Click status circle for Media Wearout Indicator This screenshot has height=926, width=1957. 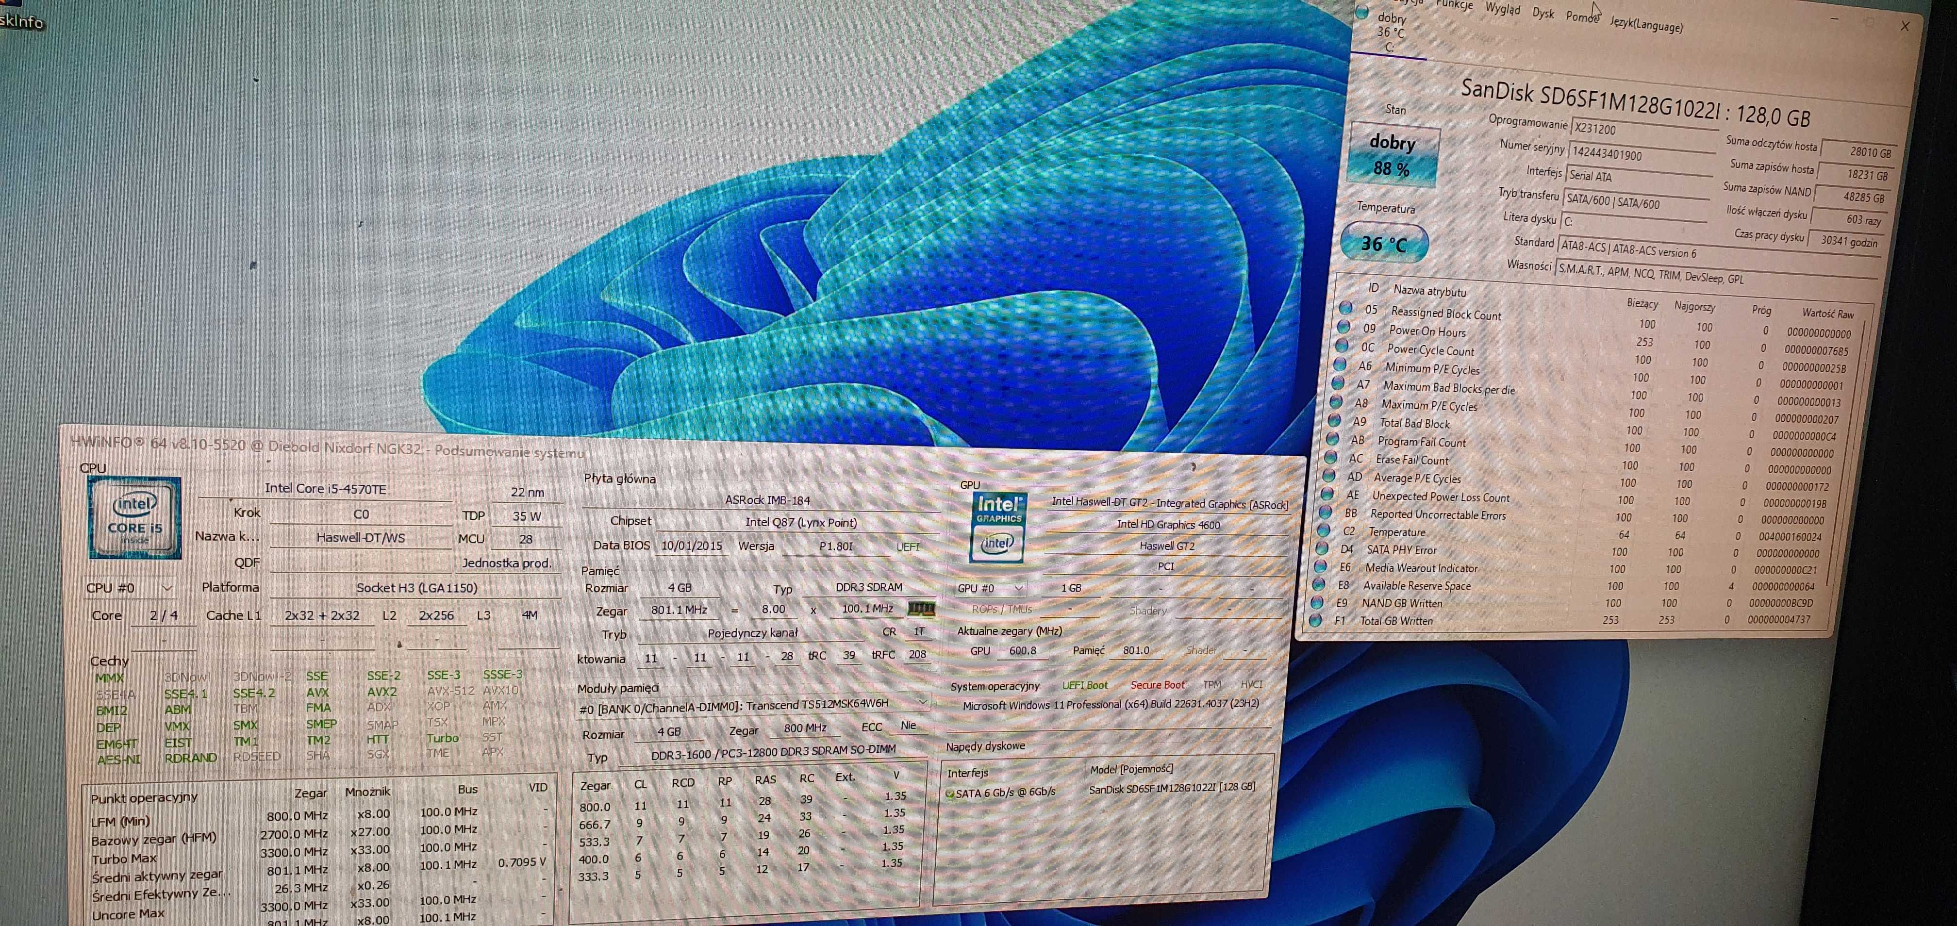coord(1320,566)
